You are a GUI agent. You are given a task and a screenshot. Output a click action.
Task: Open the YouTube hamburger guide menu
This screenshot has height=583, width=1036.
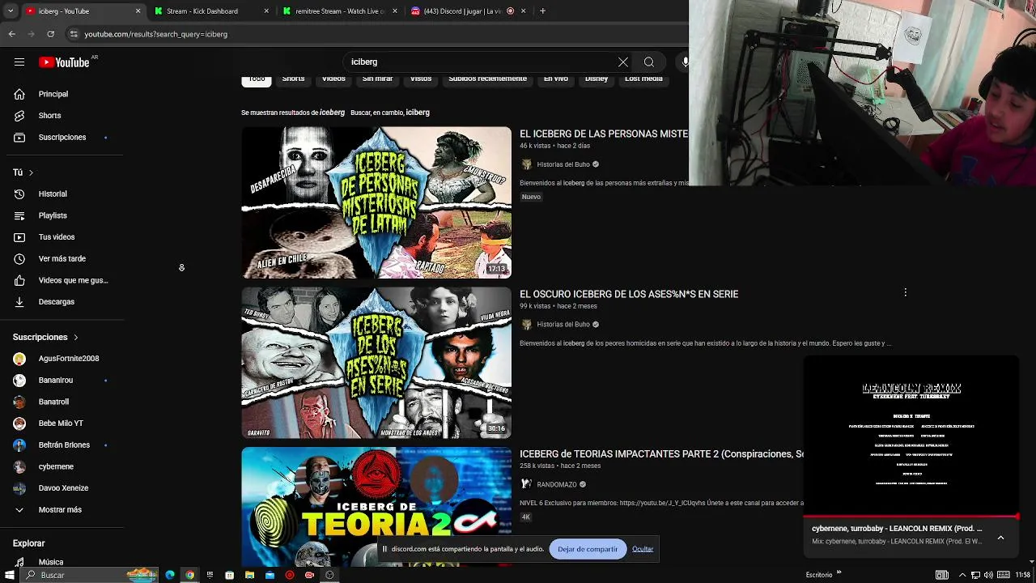[x=19, y=62]
